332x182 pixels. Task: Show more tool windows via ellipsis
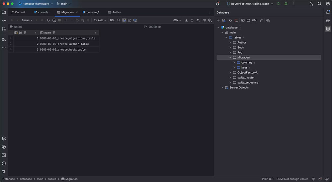tap(4, 48)
